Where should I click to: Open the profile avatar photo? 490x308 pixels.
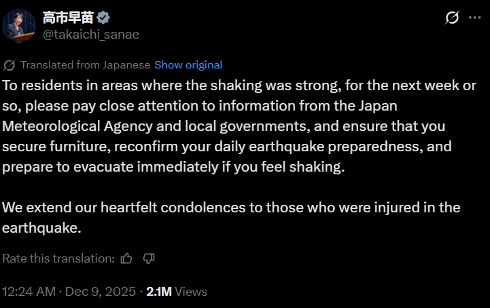[19, 24]
